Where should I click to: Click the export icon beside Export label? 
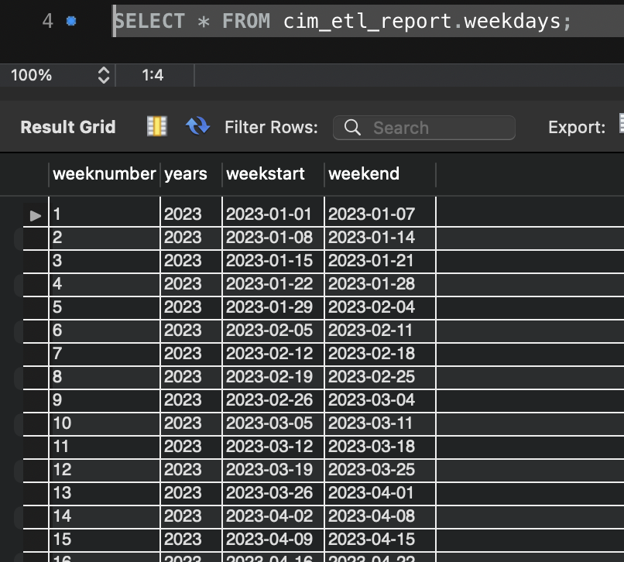click(620, 125)
